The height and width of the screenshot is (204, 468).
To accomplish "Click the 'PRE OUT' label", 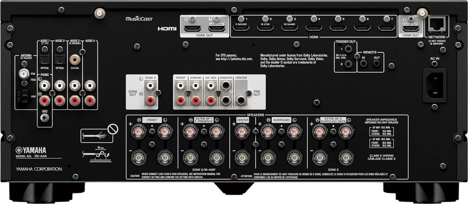I will [x=257, y=93].
